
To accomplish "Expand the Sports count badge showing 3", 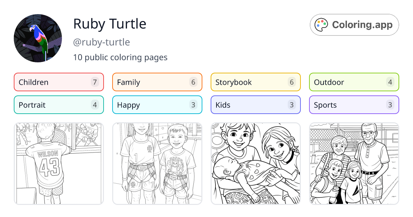I will pos(390,105).
